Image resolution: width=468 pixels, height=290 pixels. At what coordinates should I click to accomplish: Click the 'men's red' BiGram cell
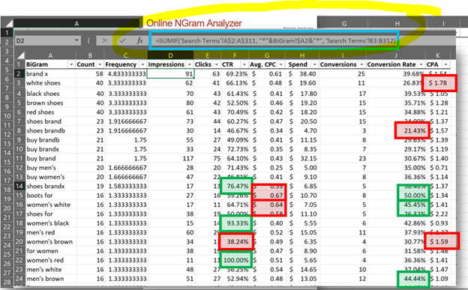pos(49,232)
